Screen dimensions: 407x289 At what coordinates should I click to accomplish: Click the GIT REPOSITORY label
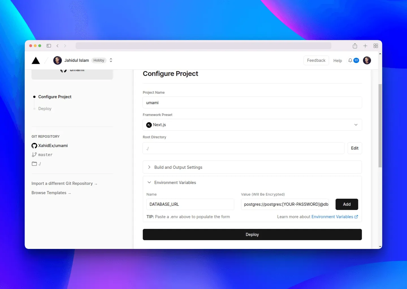[46, 136]
